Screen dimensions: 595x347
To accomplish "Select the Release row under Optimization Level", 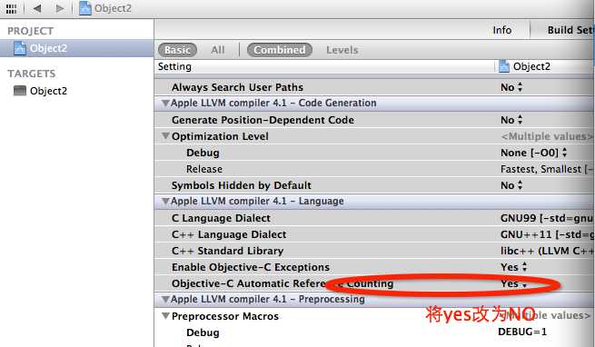I will pyautogui.click(x=373, y=169).
